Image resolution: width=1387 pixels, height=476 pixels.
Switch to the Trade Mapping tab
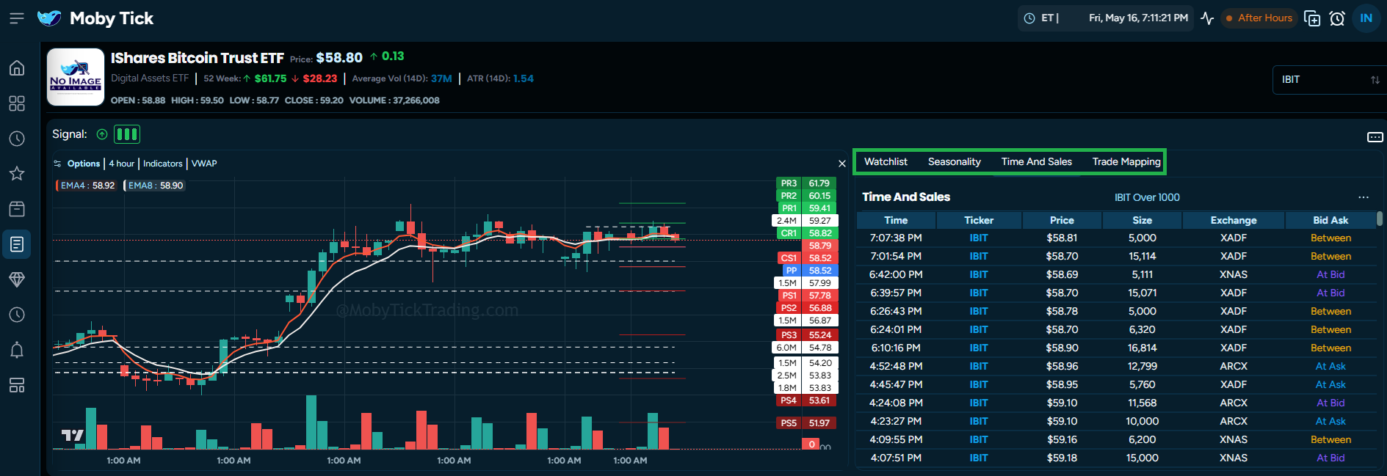tap(1126, 161)
